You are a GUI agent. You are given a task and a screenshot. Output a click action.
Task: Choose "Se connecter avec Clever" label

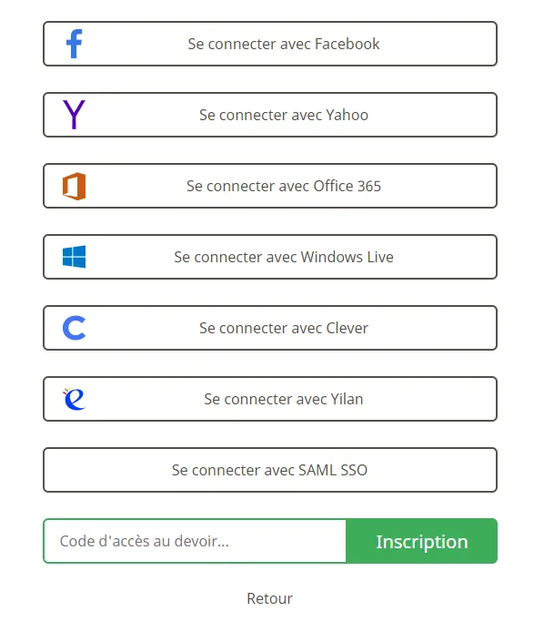coord(283,328)
